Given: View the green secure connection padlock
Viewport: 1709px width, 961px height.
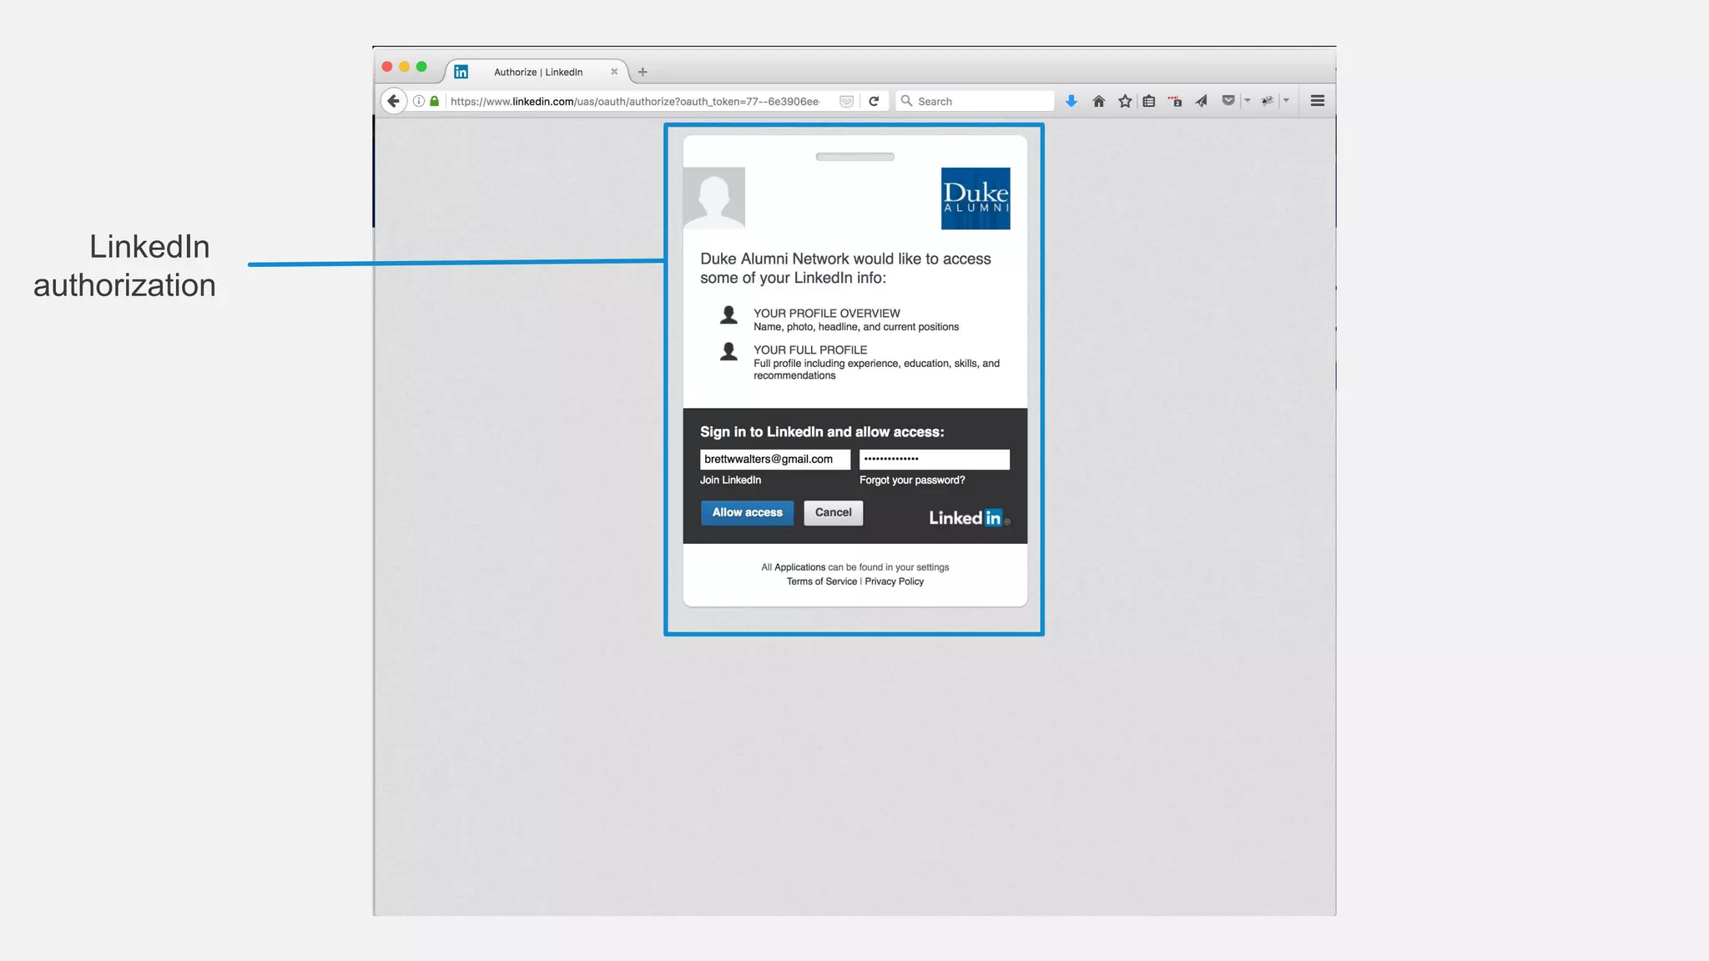Looking at the screenshot, I should pos(434,101).
